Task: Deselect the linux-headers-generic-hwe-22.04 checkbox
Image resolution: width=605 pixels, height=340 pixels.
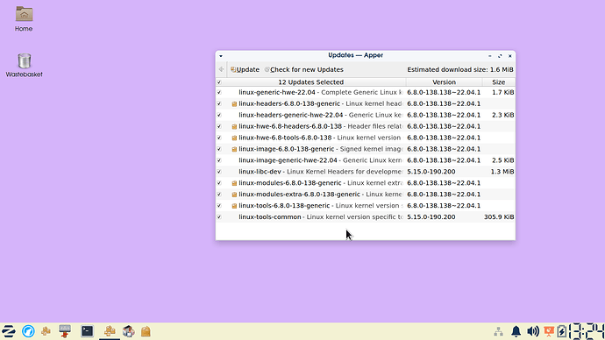Action: coord(219,115)
